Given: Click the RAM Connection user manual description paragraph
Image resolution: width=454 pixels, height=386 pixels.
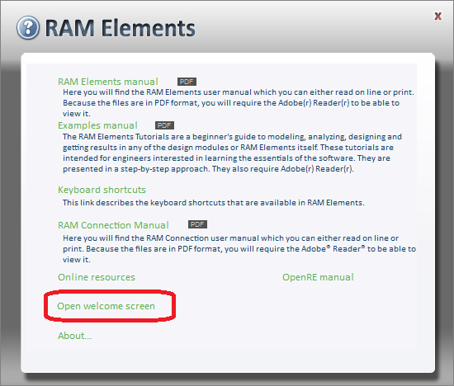Looking at the screenshot, I should coord(239,249).
